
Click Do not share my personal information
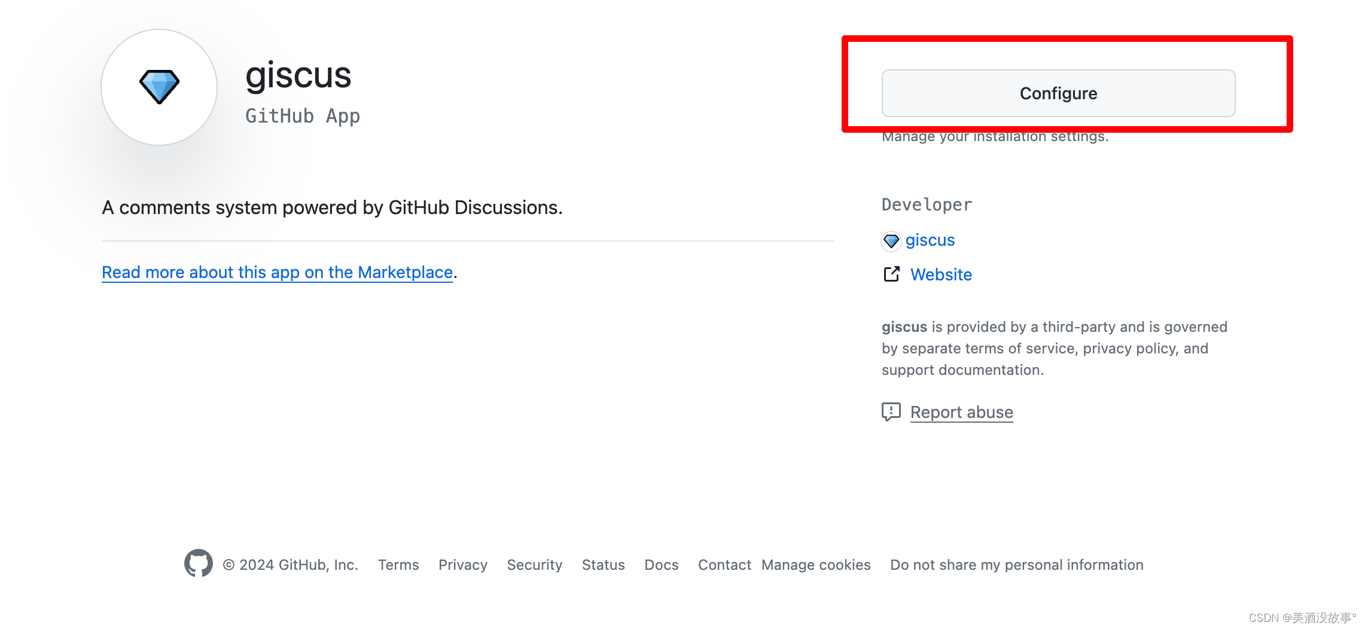(x=1017, y=565)
